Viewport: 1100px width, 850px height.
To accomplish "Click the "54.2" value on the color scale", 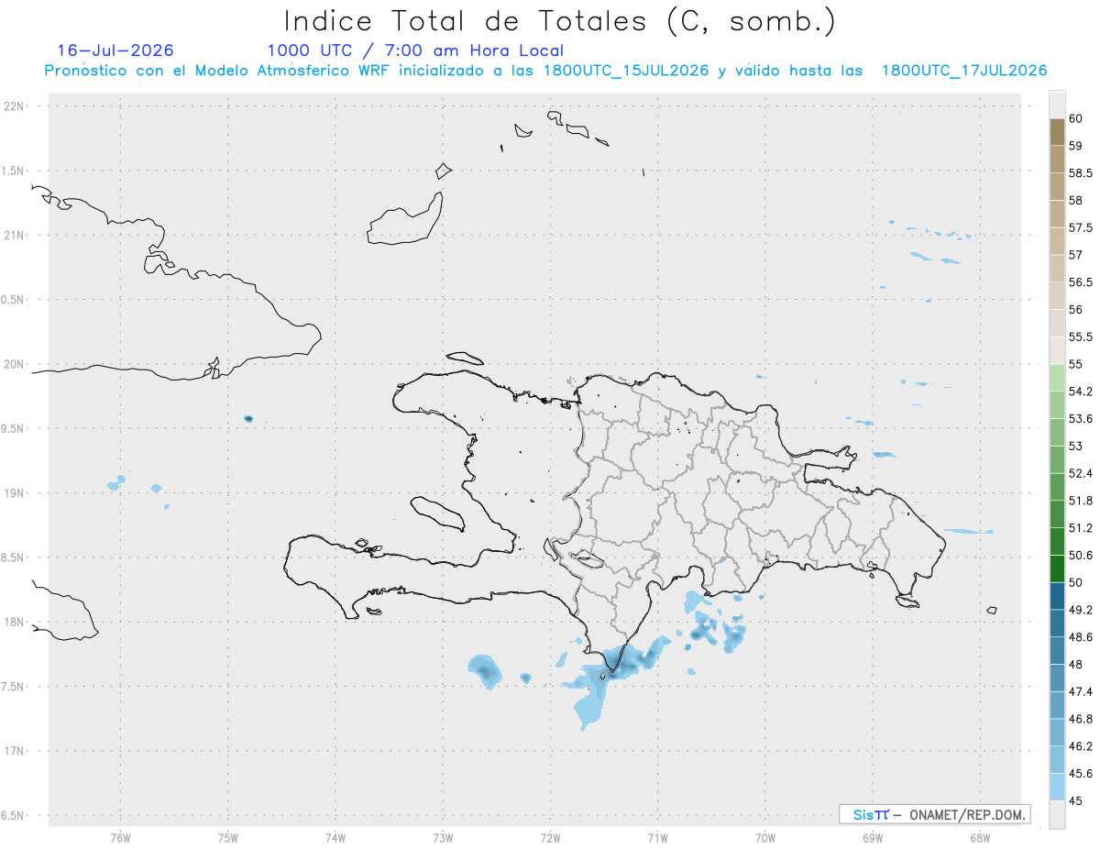I will (x=1081, y=392).
